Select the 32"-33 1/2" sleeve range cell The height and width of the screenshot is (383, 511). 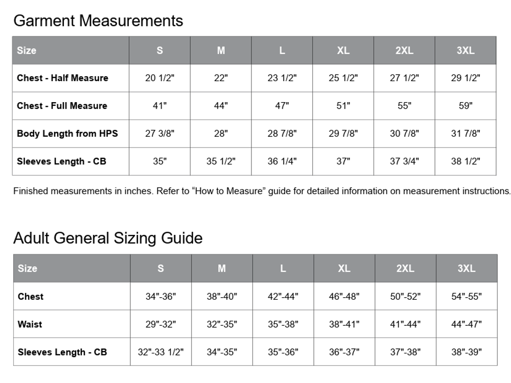pyautogui.click(x=160, y=352)
